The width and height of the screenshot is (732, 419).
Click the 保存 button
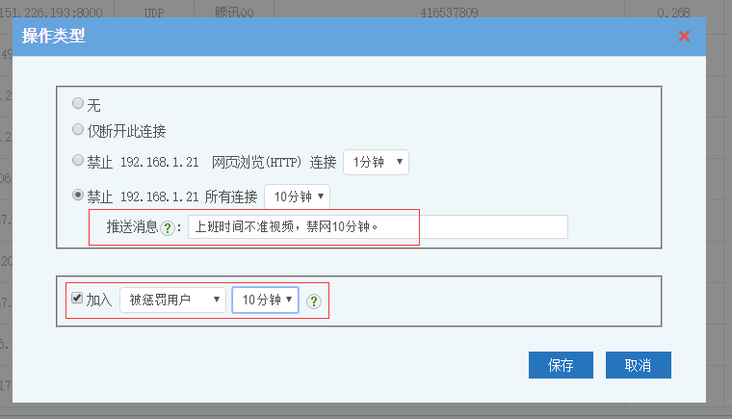pos(561,365)
